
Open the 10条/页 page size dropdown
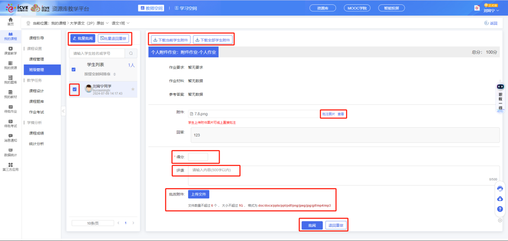[x=93, y=223]
